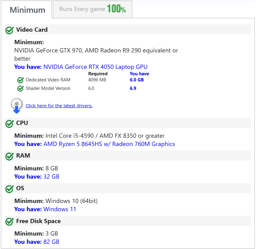
Task: Click the driver download disc icon
Action: coord(17,105)
